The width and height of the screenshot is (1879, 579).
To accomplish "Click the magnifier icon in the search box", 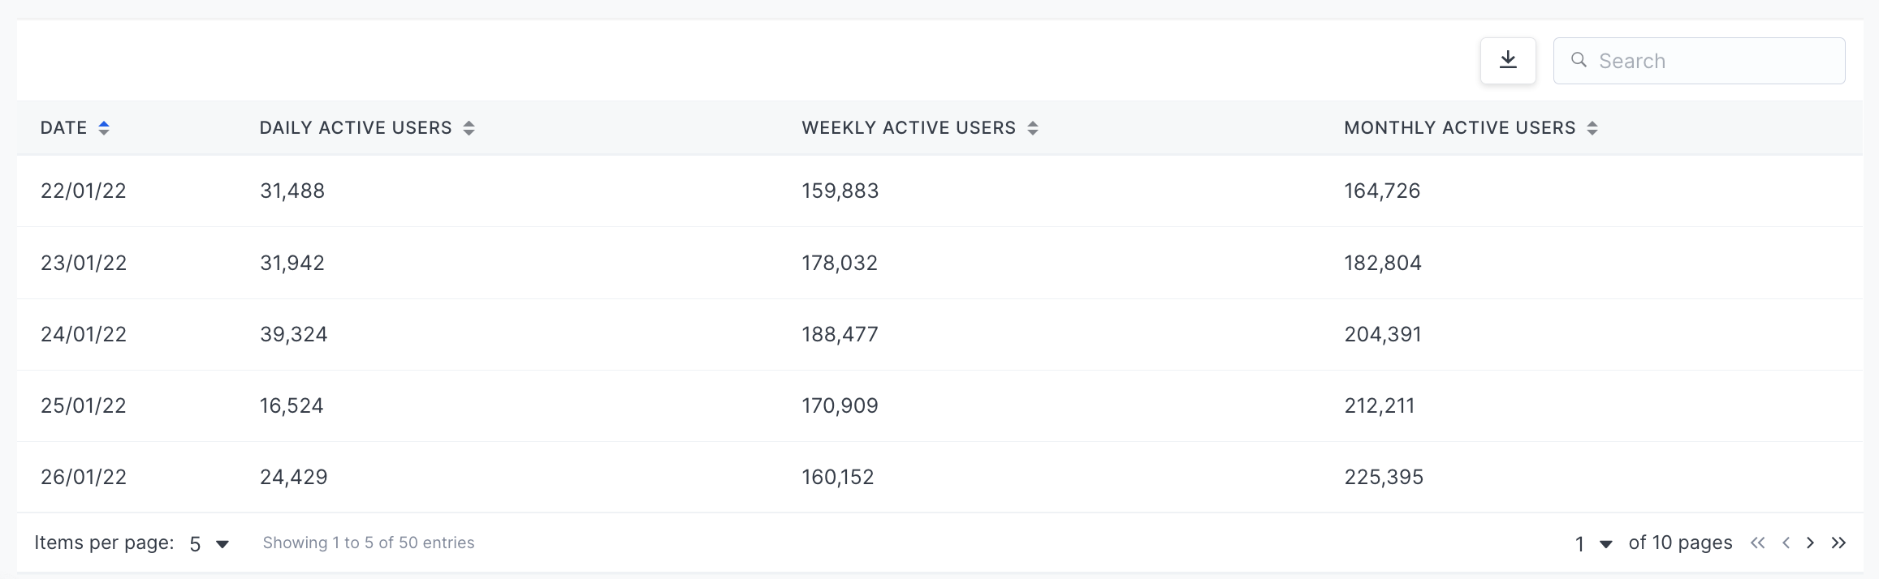I will pyautogui.click(x=1579, y=60).
